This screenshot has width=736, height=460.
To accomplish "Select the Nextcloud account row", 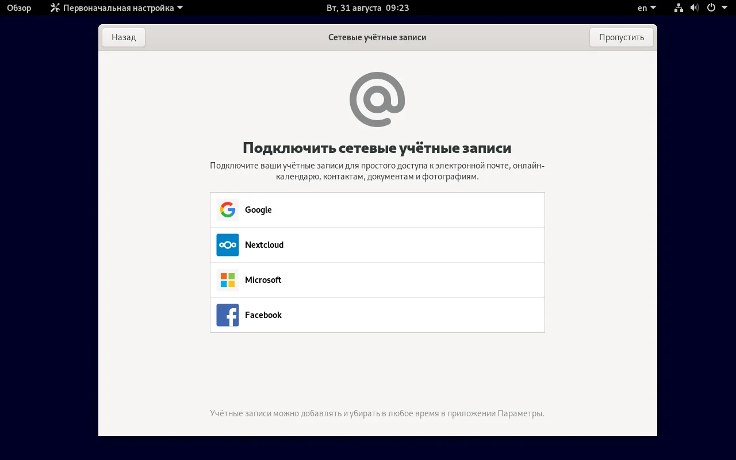I will click(377, 245).
